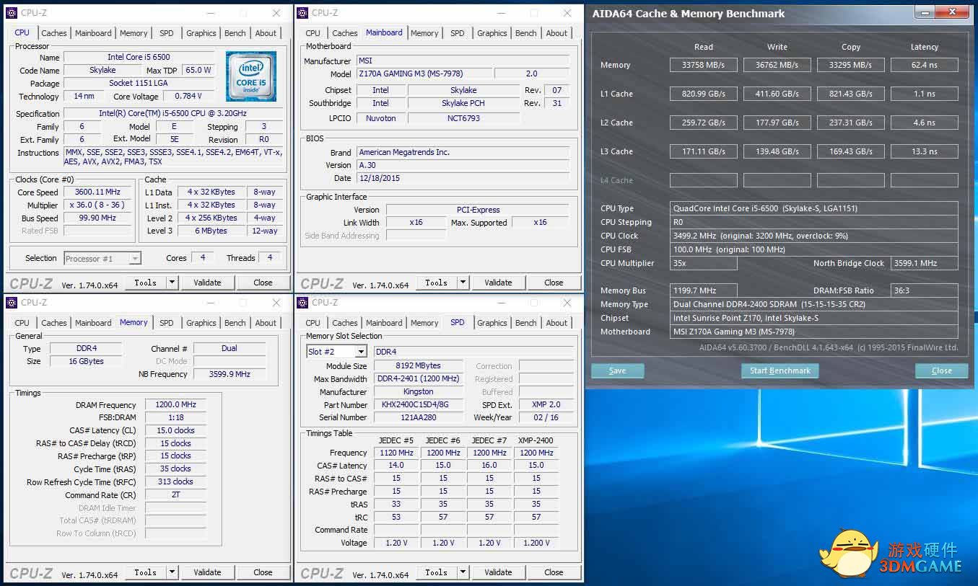The image size is (978, 586).
Task: Close the CPU-Z Memory window using its title bar X
Action: (x=276, y=303)
